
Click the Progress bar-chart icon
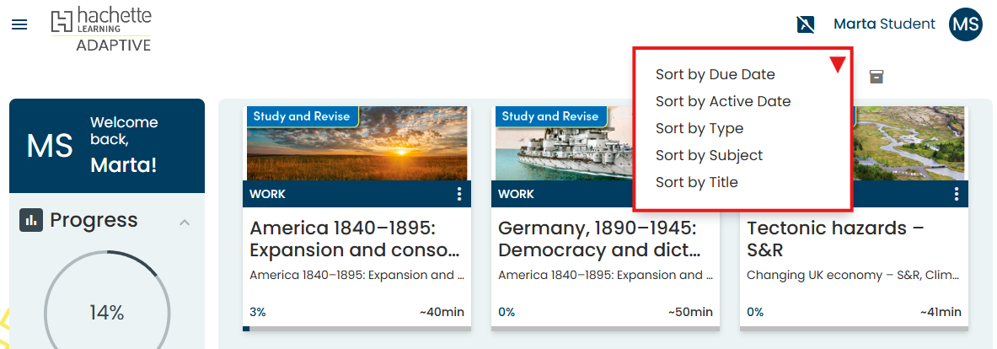pos(31,221)
